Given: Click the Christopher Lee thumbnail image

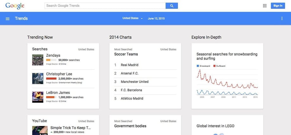Looking at the screenshot, I should coord(38,78).
